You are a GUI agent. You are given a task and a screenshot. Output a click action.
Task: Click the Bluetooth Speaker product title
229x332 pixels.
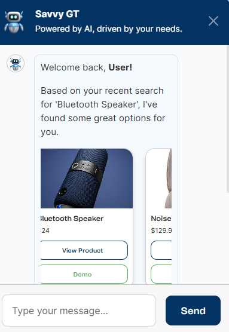[72, 219]
